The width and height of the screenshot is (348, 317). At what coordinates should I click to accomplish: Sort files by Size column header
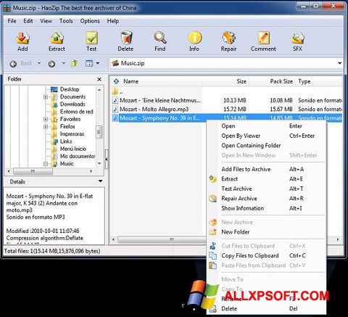(x=241, y=81)
